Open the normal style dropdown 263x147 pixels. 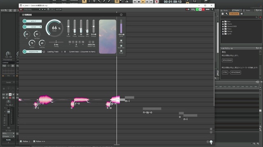(x=34, y=27)
